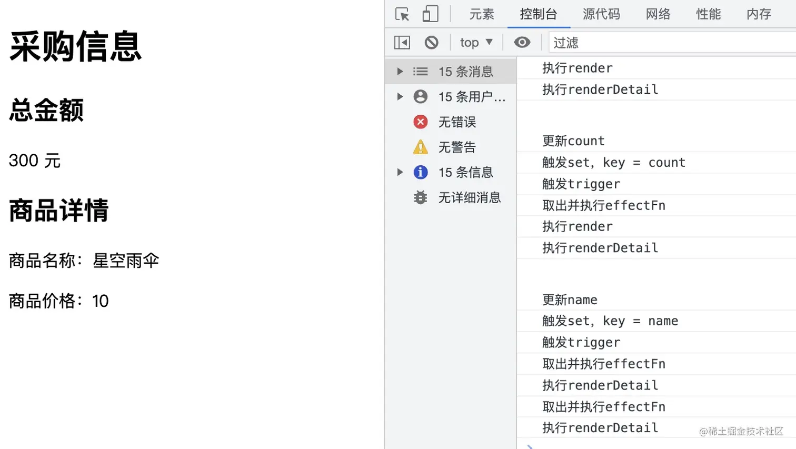Open the top context dropdown
The height and width of the screenshot is (449, 796).
476,42
